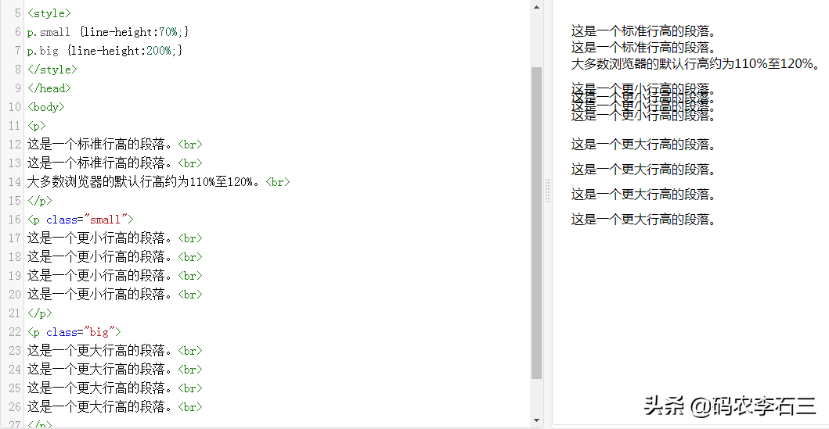
Task: Click the editor scrollbar down arrow
Action: (x=537, y=420)
